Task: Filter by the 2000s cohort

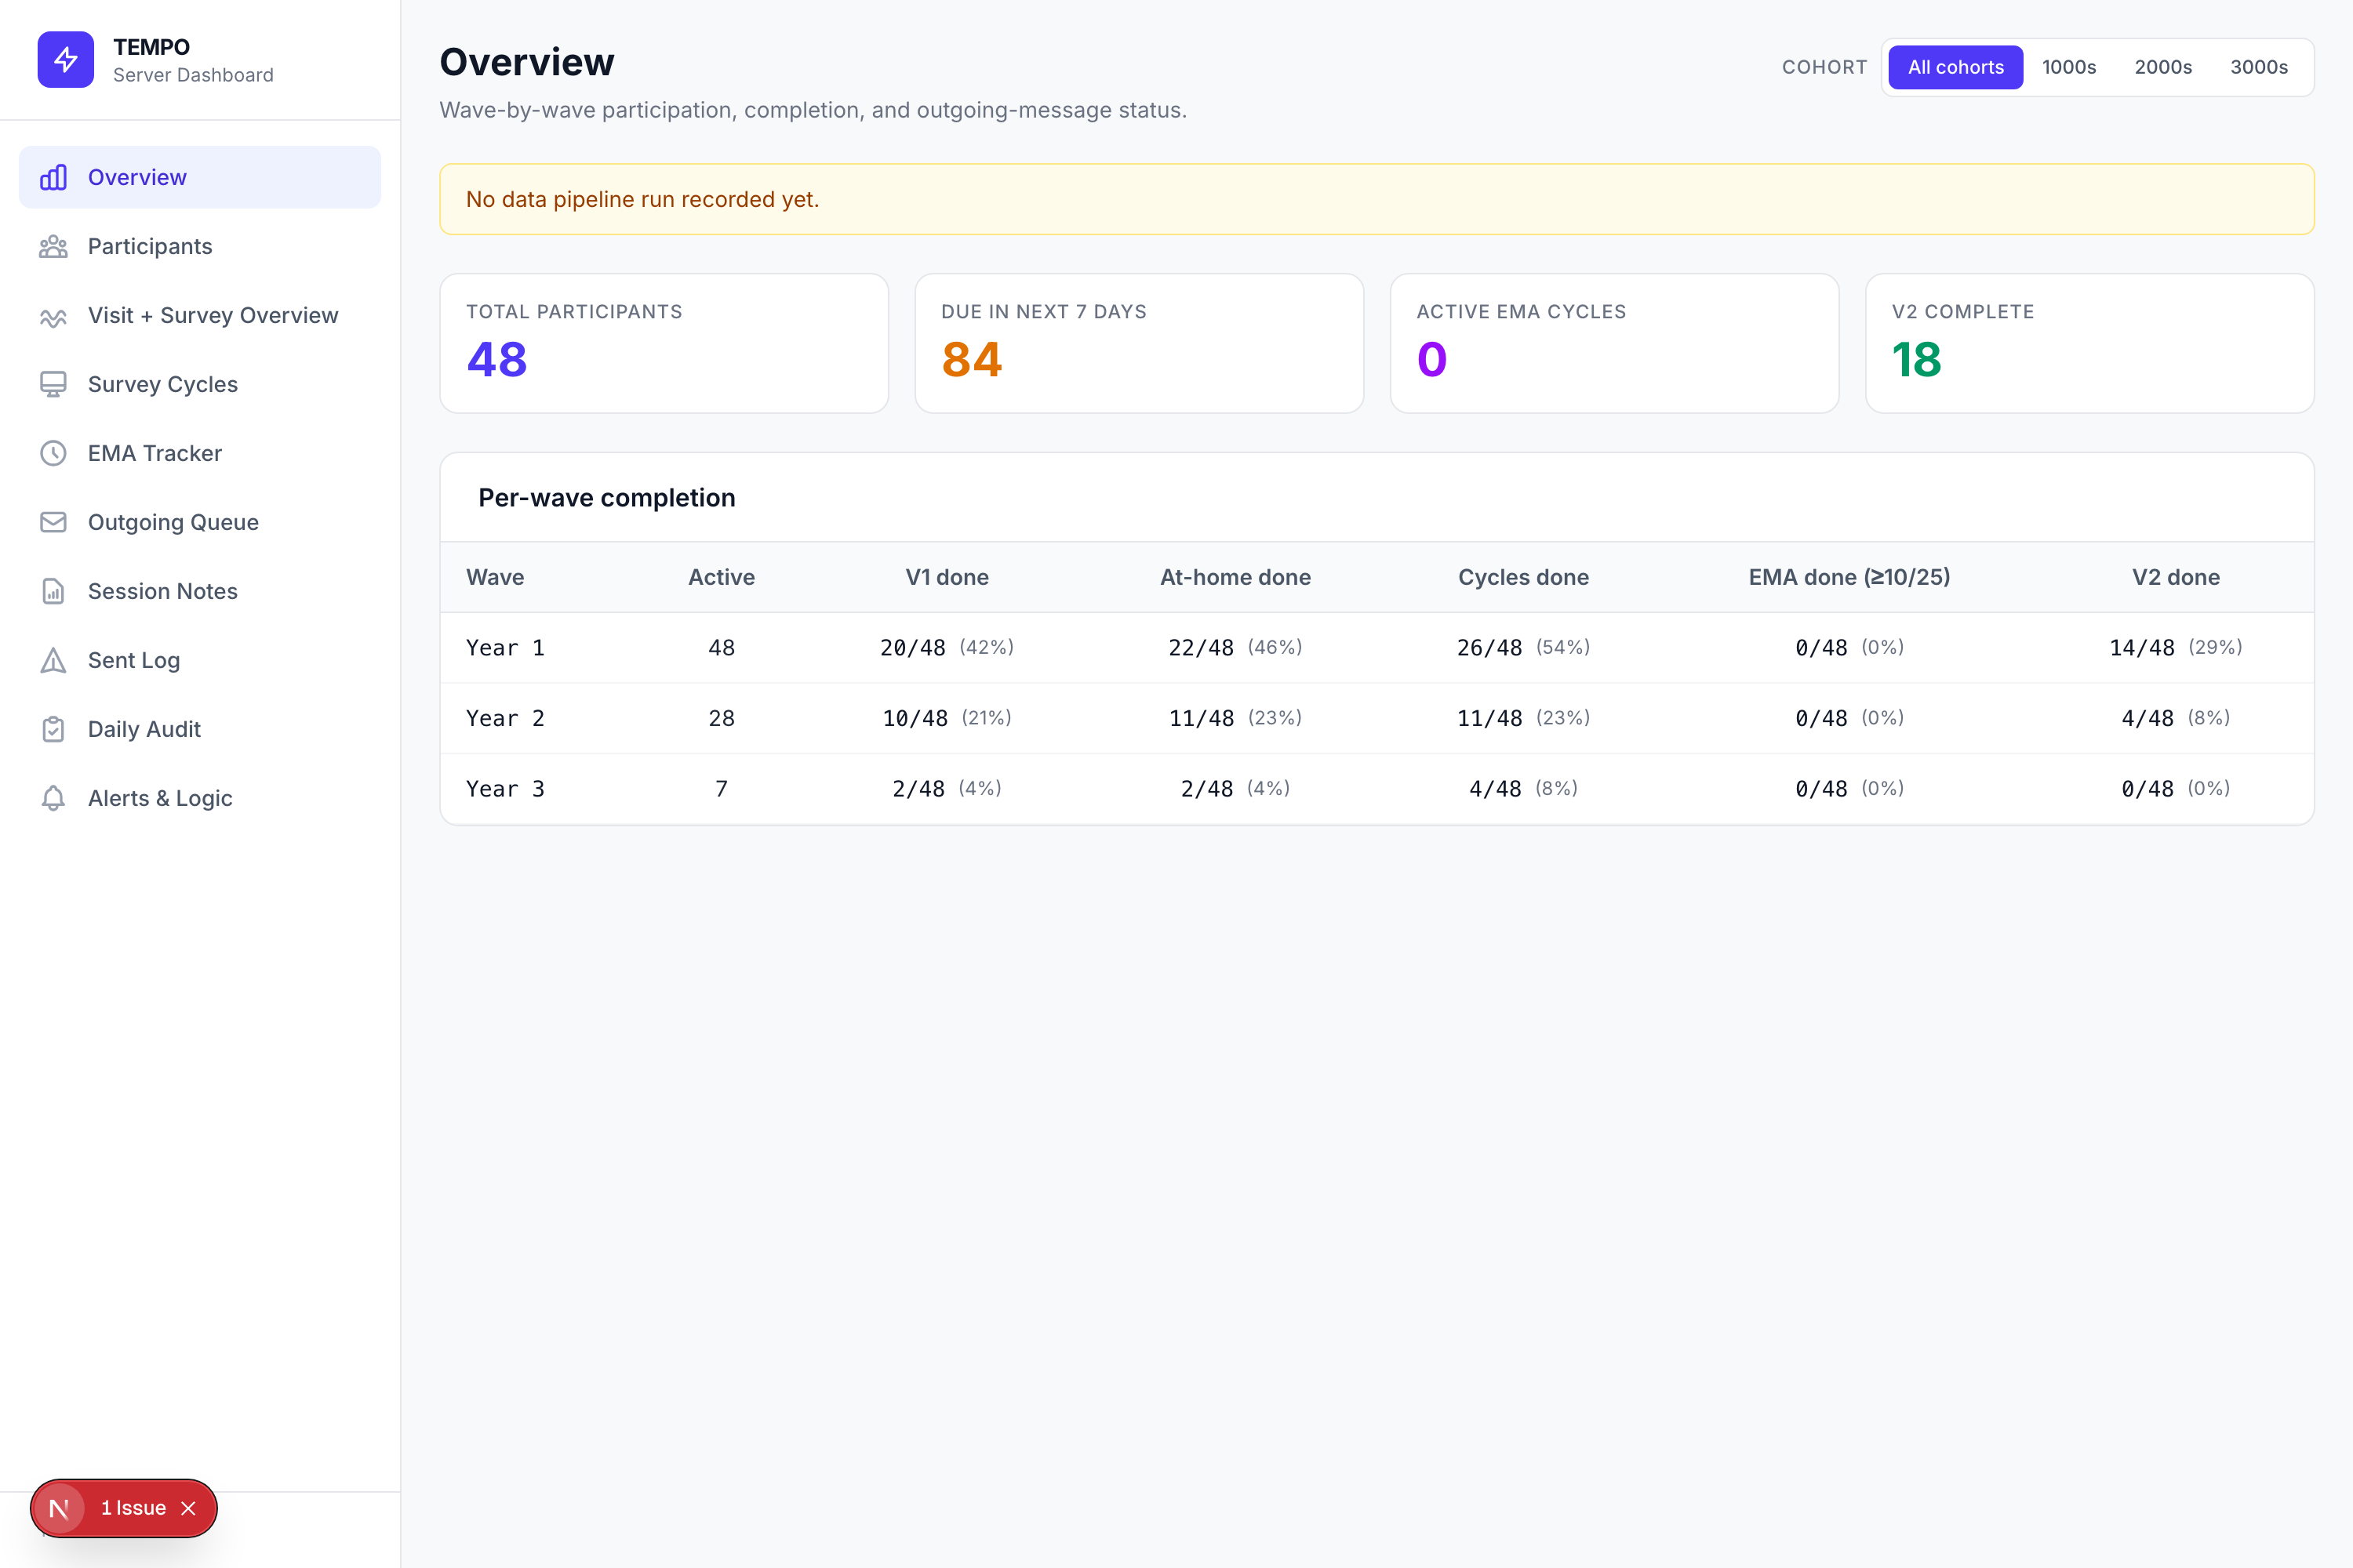Action: [2163, 67]
